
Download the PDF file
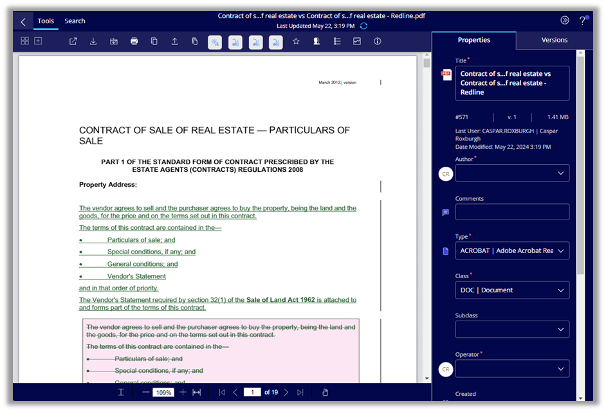93,41
